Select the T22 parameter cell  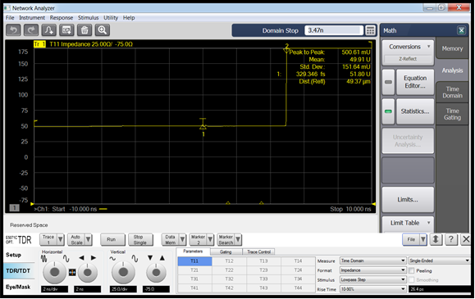229,270
